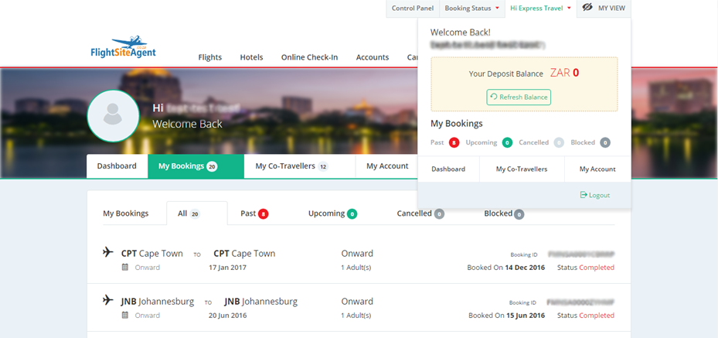Click the airplane icon for Cape Town booking
This screenshot has width=718, height=338.
[107, 253]
